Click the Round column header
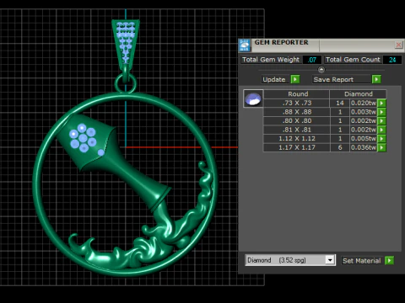The image size is (405, 303). click(298, 94)
